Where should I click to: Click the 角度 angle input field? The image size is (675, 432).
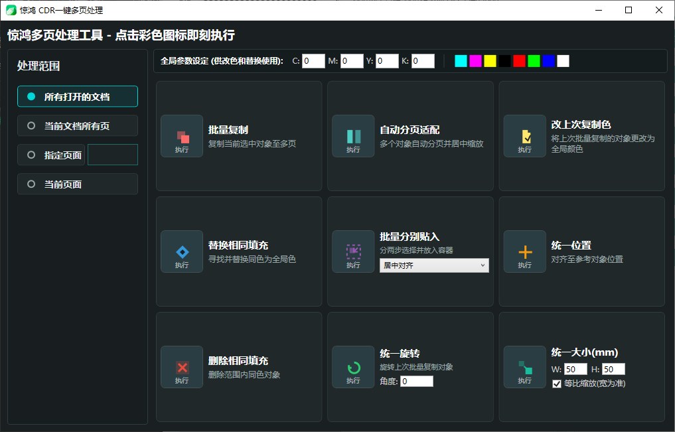[x=417, y=381]
